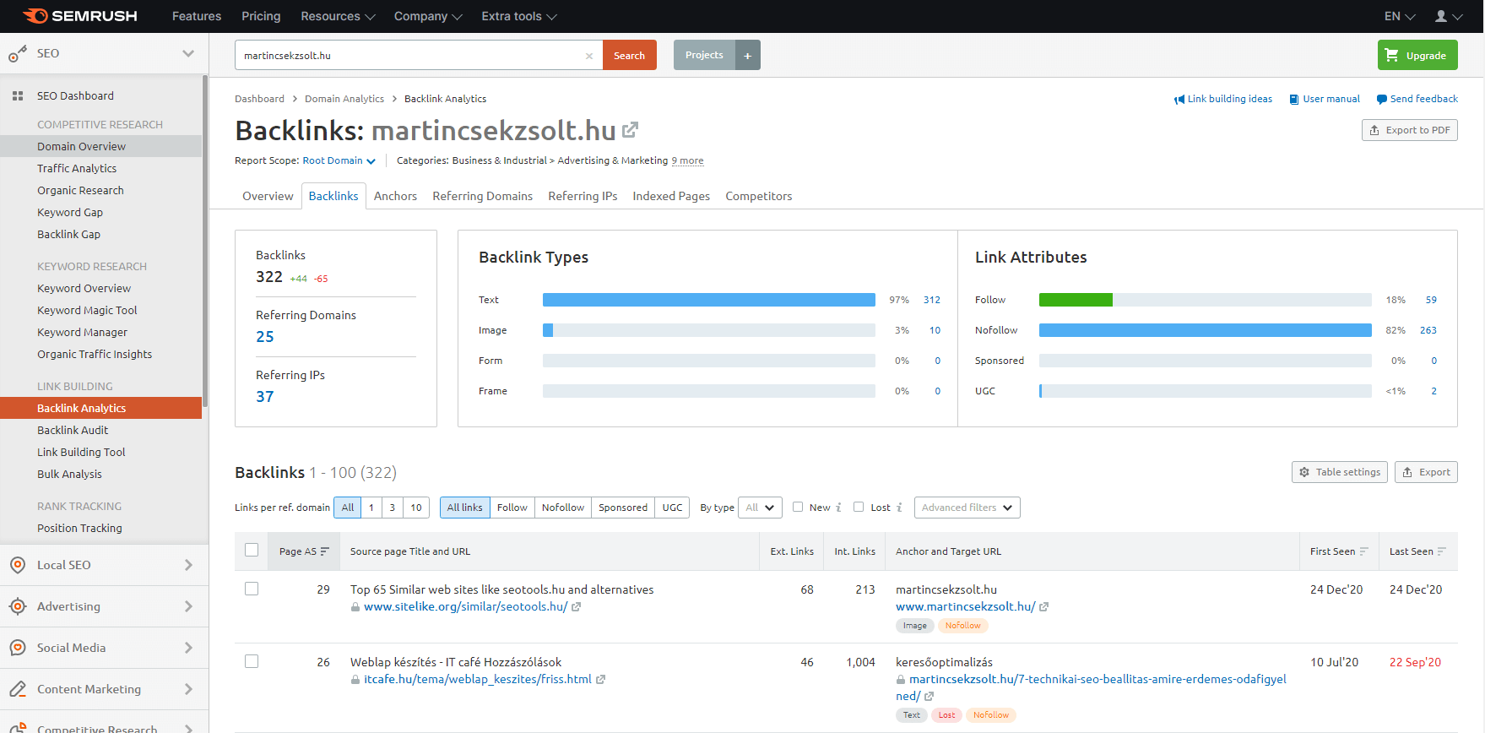
Task: Open www.martincsekzsolt.hu target external icon
Action: point(1043,607)
